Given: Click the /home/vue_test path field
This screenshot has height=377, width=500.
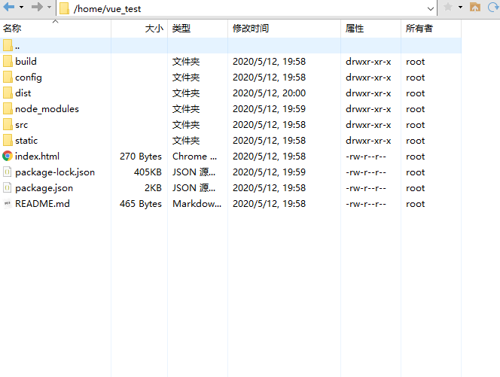Looking at the screenshot, I should click(245, 8).
